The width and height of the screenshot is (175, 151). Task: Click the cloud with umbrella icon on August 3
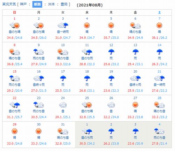pos(63,25)
